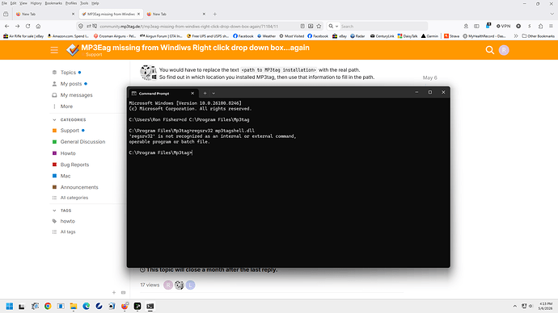Open My messages in the sidebar
The width and height of the screenshot is (558, 313).
click(76, 95)
